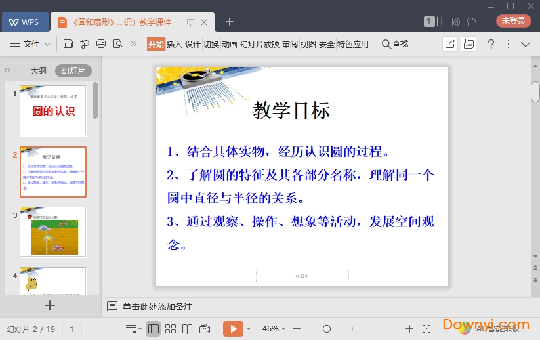Click the WPS home tab
Image resolution: width=540 pixels, height=340 pixels.
pyautogui.click(x=25, y=22)
